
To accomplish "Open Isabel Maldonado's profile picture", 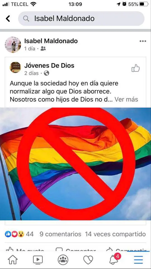I will click(x=13, y=45).
